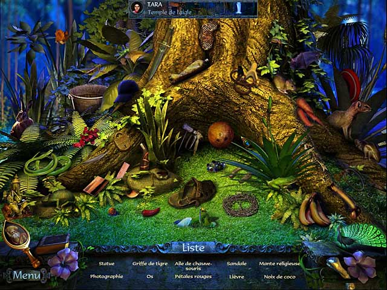Screen dimensions: 387x290
Task: Click the peacock hint icon
Action: (x=363, y=236)
